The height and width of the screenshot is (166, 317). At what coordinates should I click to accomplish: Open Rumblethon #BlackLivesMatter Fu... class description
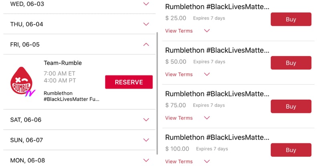pyautogui.click(x=72, y=96)
